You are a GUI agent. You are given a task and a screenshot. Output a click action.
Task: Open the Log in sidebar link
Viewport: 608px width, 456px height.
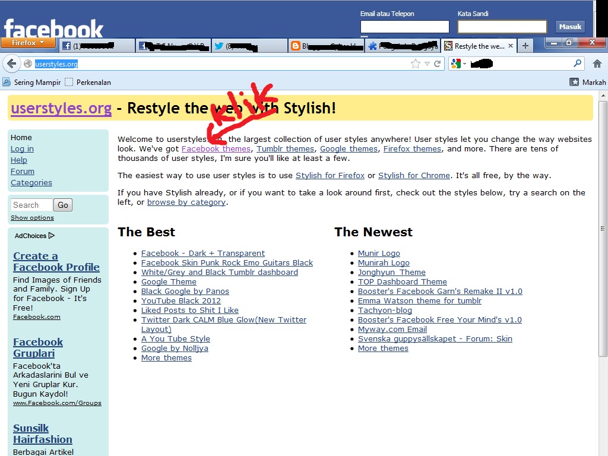pyautogui.click(x=22, y=148)
